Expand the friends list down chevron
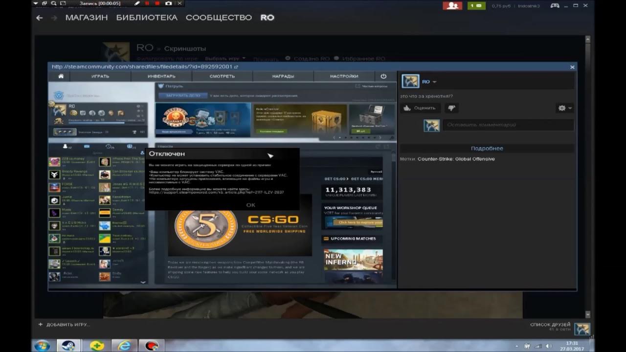 pyautogui.click(x=143, y=282)
